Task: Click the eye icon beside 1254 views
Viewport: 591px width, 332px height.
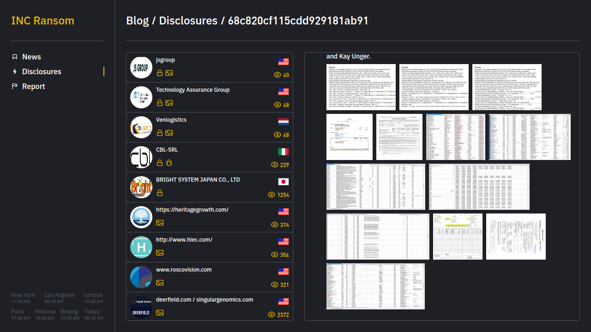Action: click(x=271, y=195)
